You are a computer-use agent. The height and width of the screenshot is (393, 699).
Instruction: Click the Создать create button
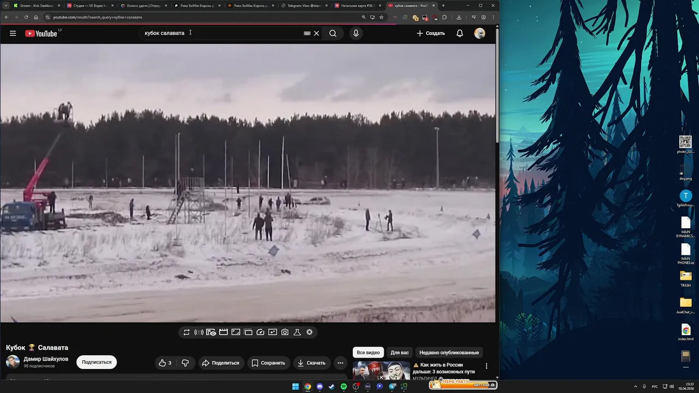pos(431,33)
